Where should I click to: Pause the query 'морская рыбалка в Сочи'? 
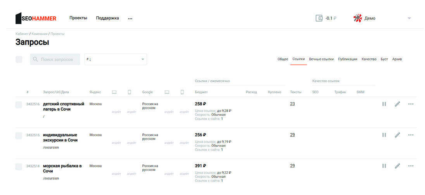click(384, 166)
